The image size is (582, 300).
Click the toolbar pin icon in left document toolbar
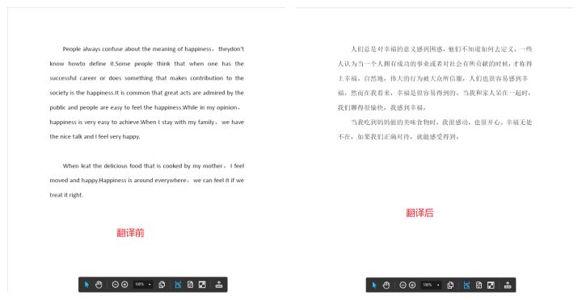pyautogui.click(x=219, y=285)
